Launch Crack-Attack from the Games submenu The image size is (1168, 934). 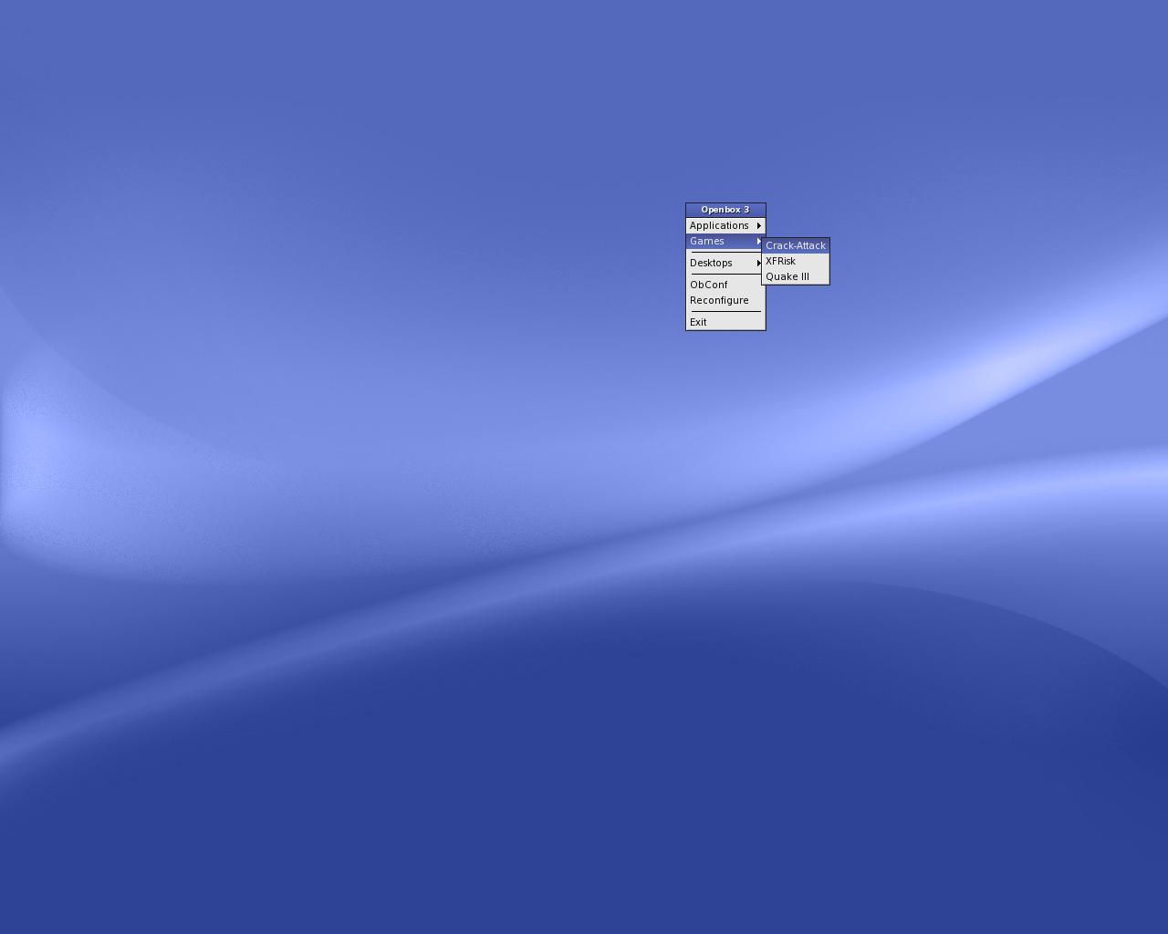(796, 245)
